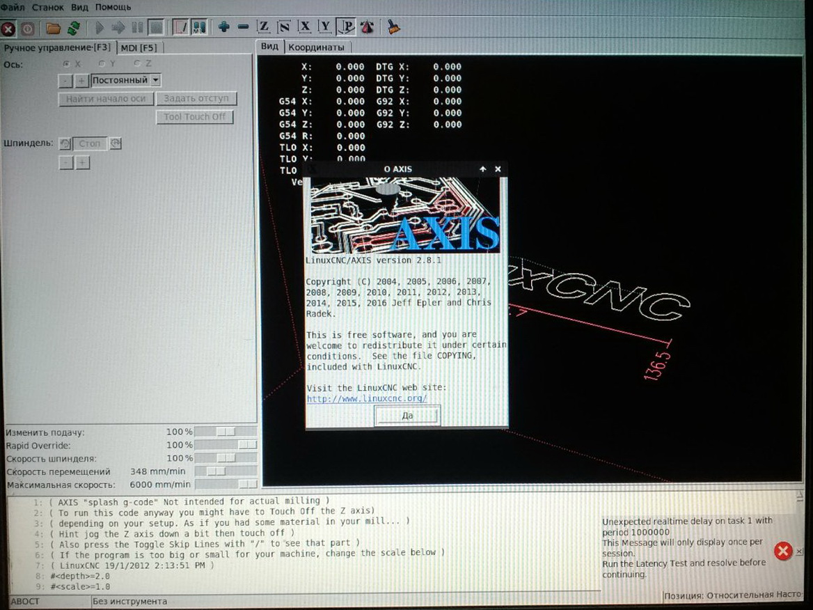Toggle the Optional Pause M1 icon

[199, 27]
